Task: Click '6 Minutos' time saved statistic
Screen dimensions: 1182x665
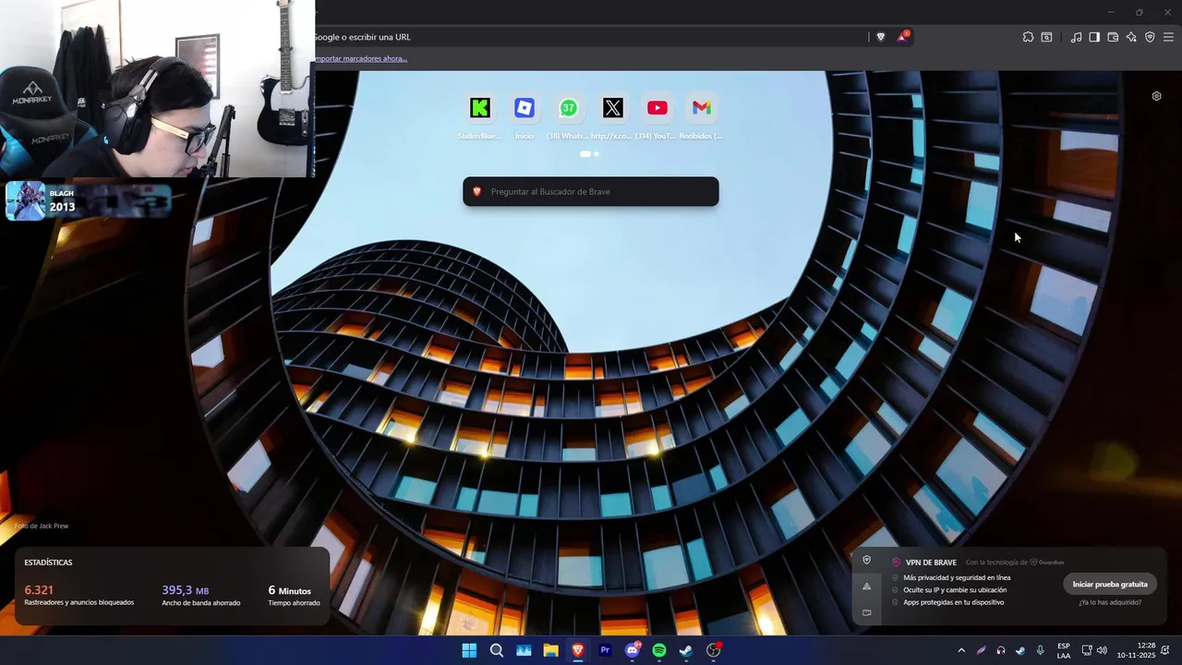Action: [290, 590]
